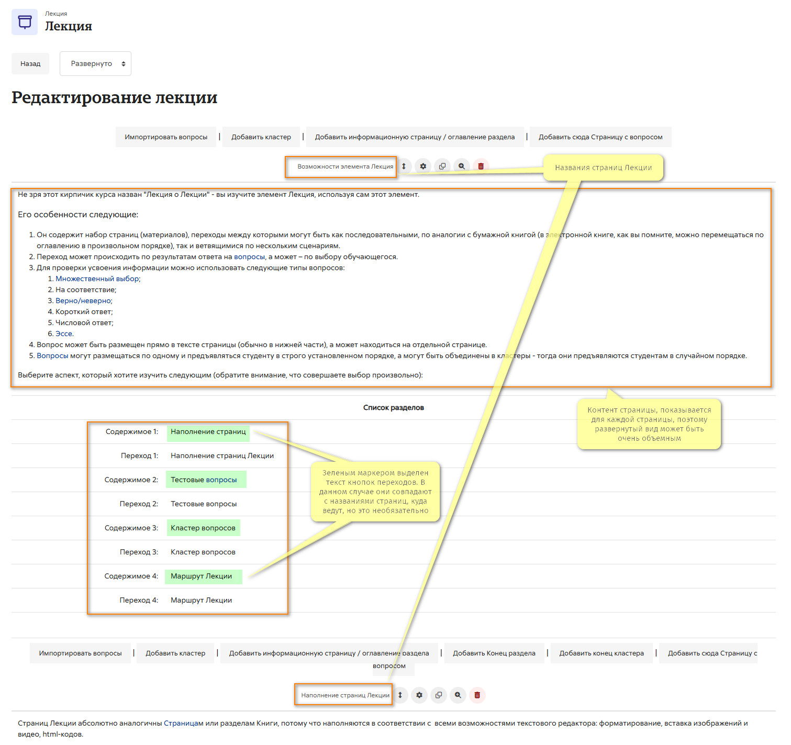
Task: Follow the "Верно/неверно" link
Action: coord(83,301)
